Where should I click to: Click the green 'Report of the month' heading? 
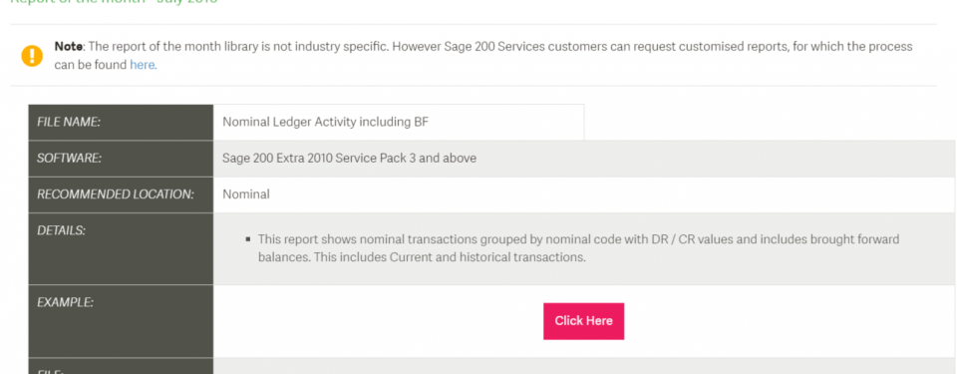[x=114, y=2]
